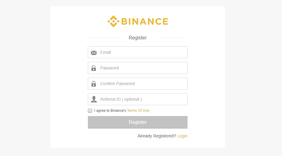282x156 pixels.
Task: Click the gray page background outside the form card
Action: [25, 78]
